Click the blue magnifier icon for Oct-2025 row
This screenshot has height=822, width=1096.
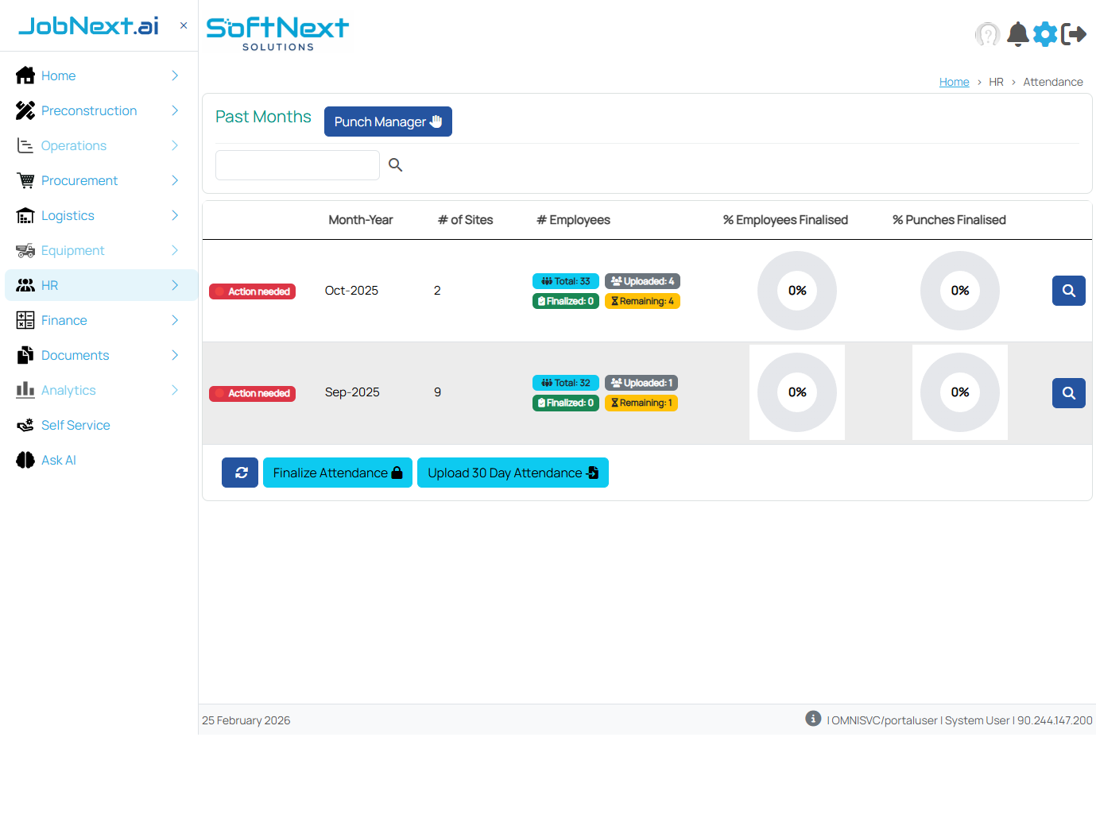click(1068, 291)
